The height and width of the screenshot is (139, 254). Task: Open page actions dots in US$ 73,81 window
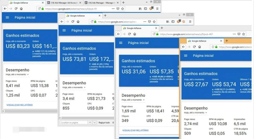click(145, 21)
